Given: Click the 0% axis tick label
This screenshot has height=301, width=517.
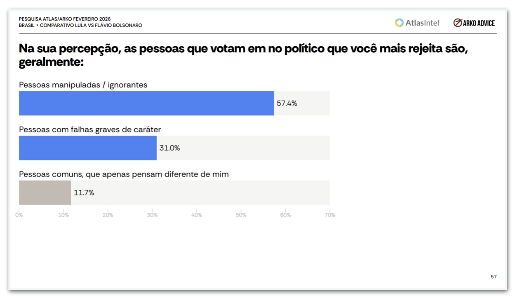Looking at the screenshot, I should (19, 215).
